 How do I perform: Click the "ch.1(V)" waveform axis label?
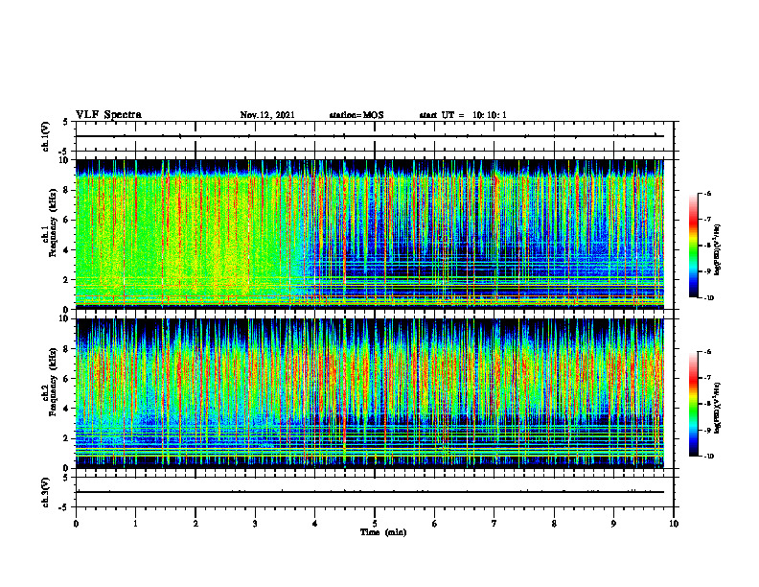pyautogui.click(x=45, y=136)
